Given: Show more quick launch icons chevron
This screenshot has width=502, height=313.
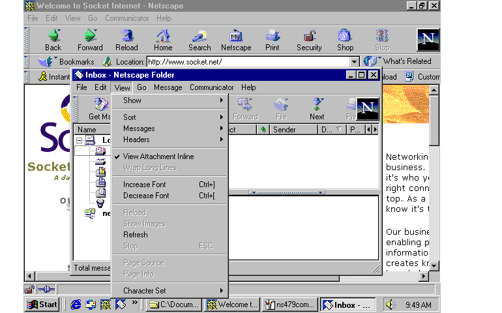Looking at the screenshot, I should pos(134,302).
